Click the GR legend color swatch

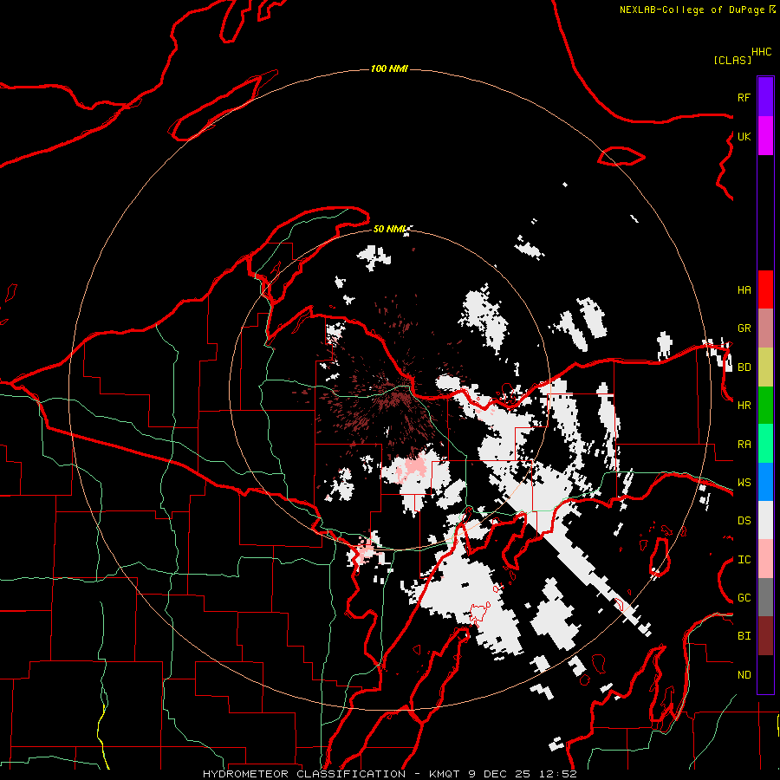765,328
